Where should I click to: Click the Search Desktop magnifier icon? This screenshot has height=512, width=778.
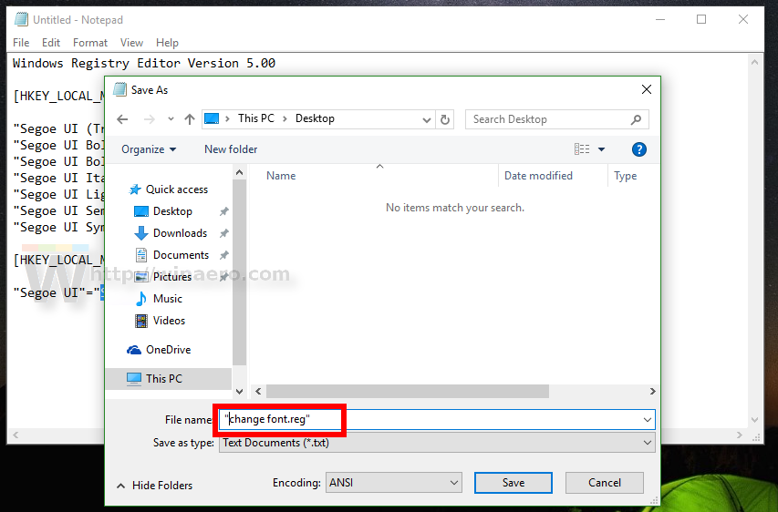pos(636,119)
